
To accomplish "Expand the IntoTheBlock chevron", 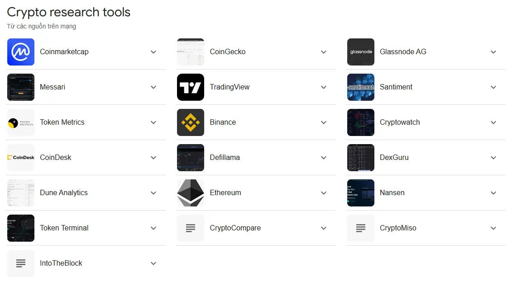I will tap(153, 263).
